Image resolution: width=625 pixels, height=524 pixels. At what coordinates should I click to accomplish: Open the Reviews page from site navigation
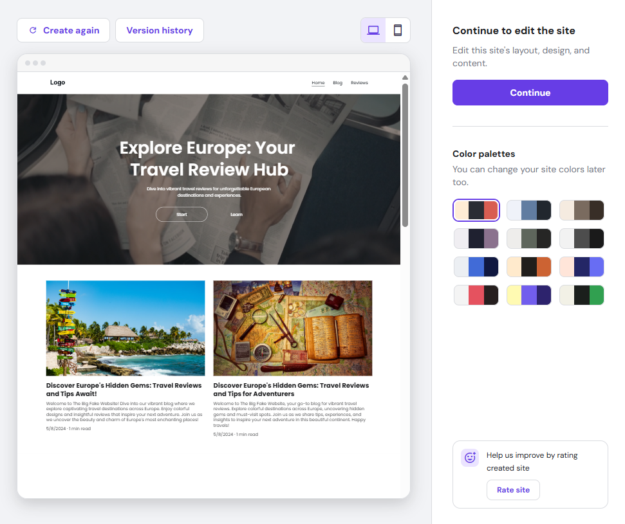point(359,82)
